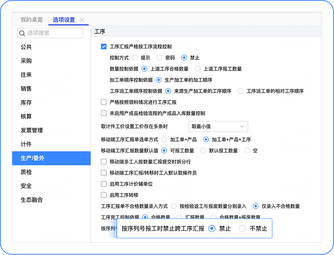Enable 移动端多工人按数量汇报提交时拆分行 checkbox
334x255 pixels.
coord(104,162)
